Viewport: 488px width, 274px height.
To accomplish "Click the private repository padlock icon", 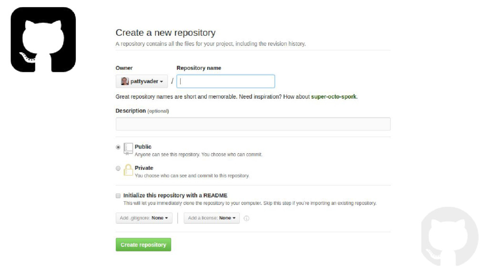I will coord(128,170).
